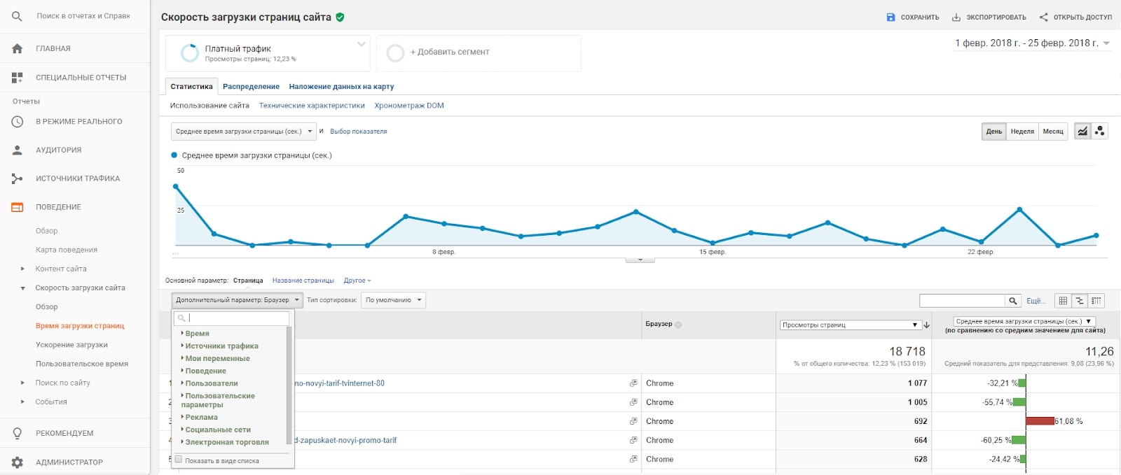Open the Технические характеристики tab
This screenshot has height=475, width=1121.
click(x=312, y=106)
